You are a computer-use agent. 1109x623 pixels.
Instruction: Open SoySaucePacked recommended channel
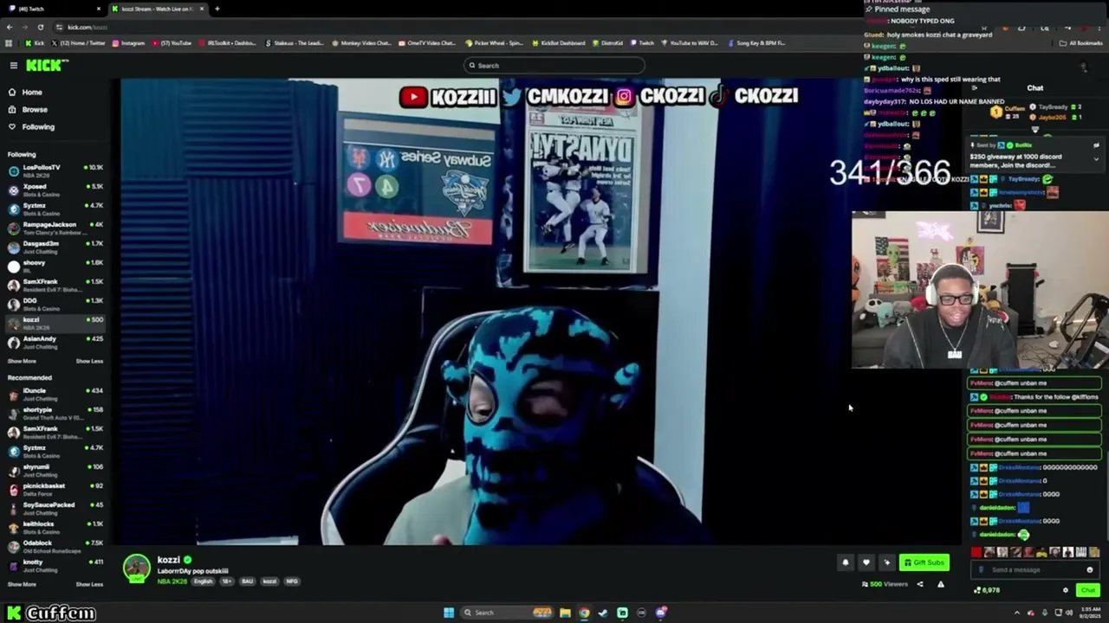coord(55,508)
